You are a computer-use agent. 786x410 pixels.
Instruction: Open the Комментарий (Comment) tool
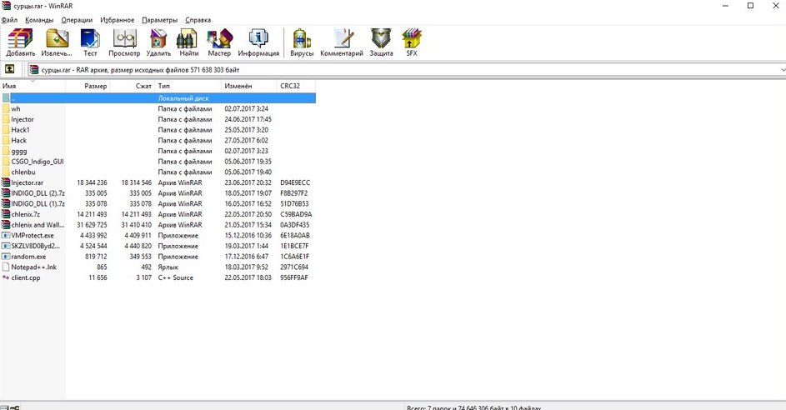[x=342, y=42]
